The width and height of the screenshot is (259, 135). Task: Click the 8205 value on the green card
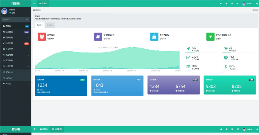click(x=237, y=86)
